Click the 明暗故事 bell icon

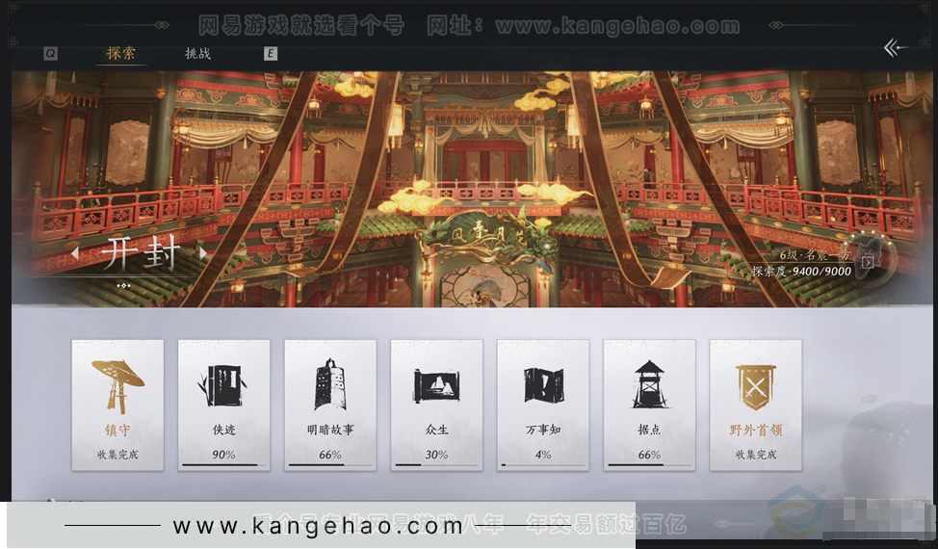330,384
